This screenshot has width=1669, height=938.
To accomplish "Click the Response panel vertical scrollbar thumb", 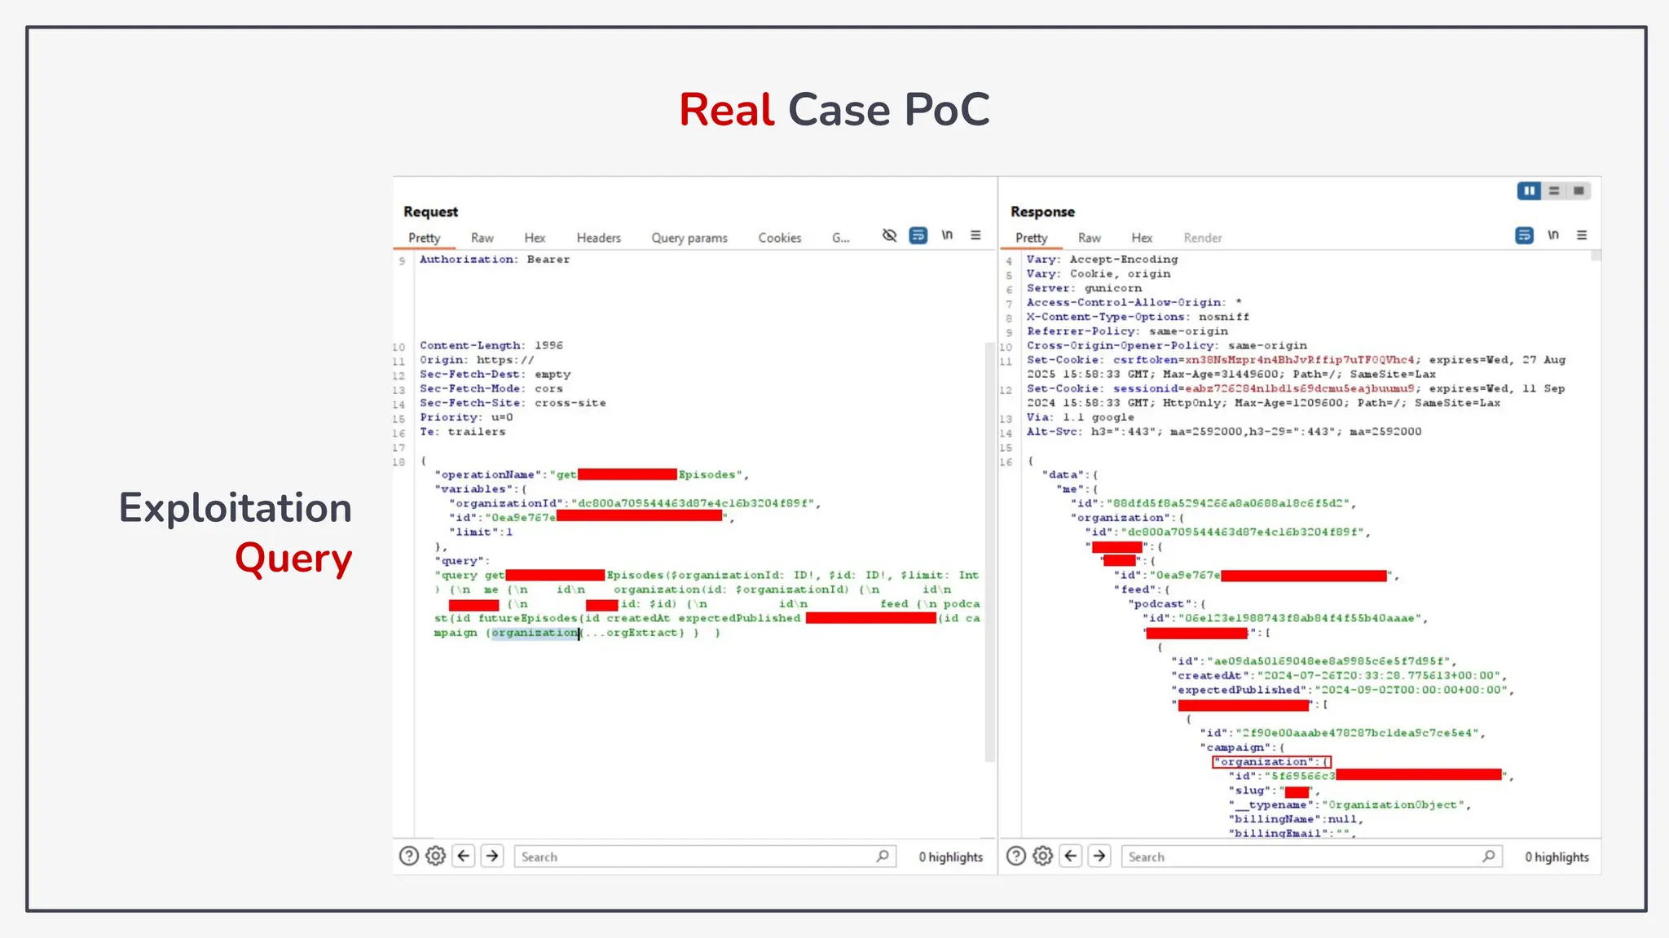I will (1596, 256).
